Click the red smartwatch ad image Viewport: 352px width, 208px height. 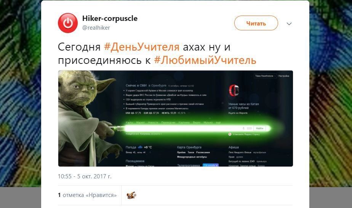point(234,91)
